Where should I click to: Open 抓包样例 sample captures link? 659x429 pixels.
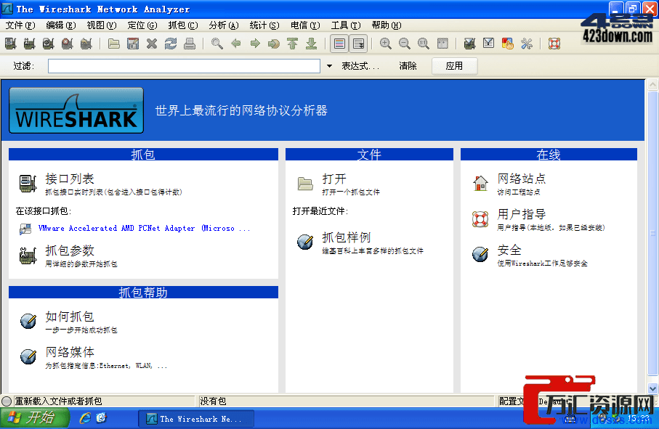(347, 237)
